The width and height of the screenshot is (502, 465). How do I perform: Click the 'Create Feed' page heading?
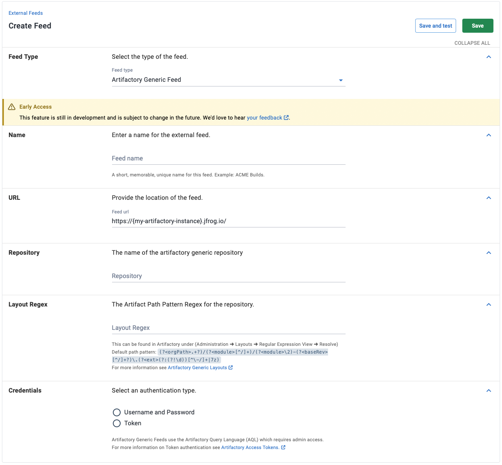30,26
